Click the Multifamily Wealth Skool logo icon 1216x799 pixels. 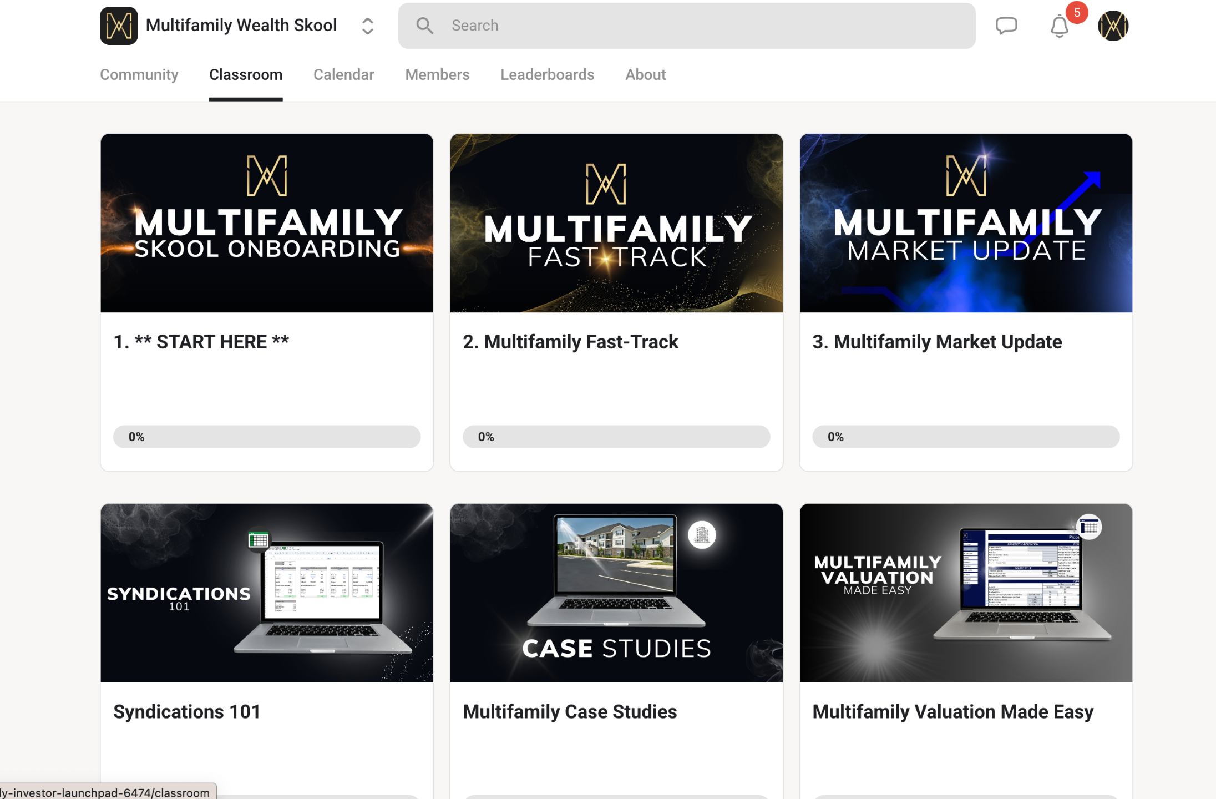(119, 26)
